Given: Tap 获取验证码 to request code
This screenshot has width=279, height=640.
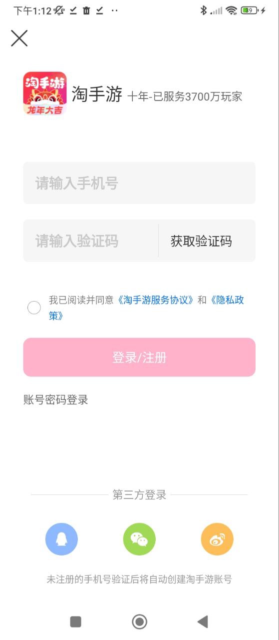Looking at the screenshot, I should [201, 241].
